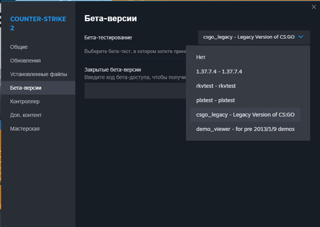This screenshot has width=320, height=227.
Task: Click the Закрытые бета-версии heading
Action: (x=112, y=70)
